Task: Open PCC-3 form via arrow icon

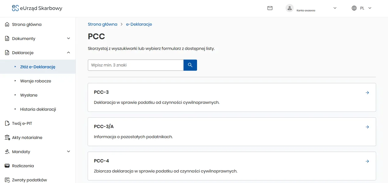Action: (x=367, y=93)
